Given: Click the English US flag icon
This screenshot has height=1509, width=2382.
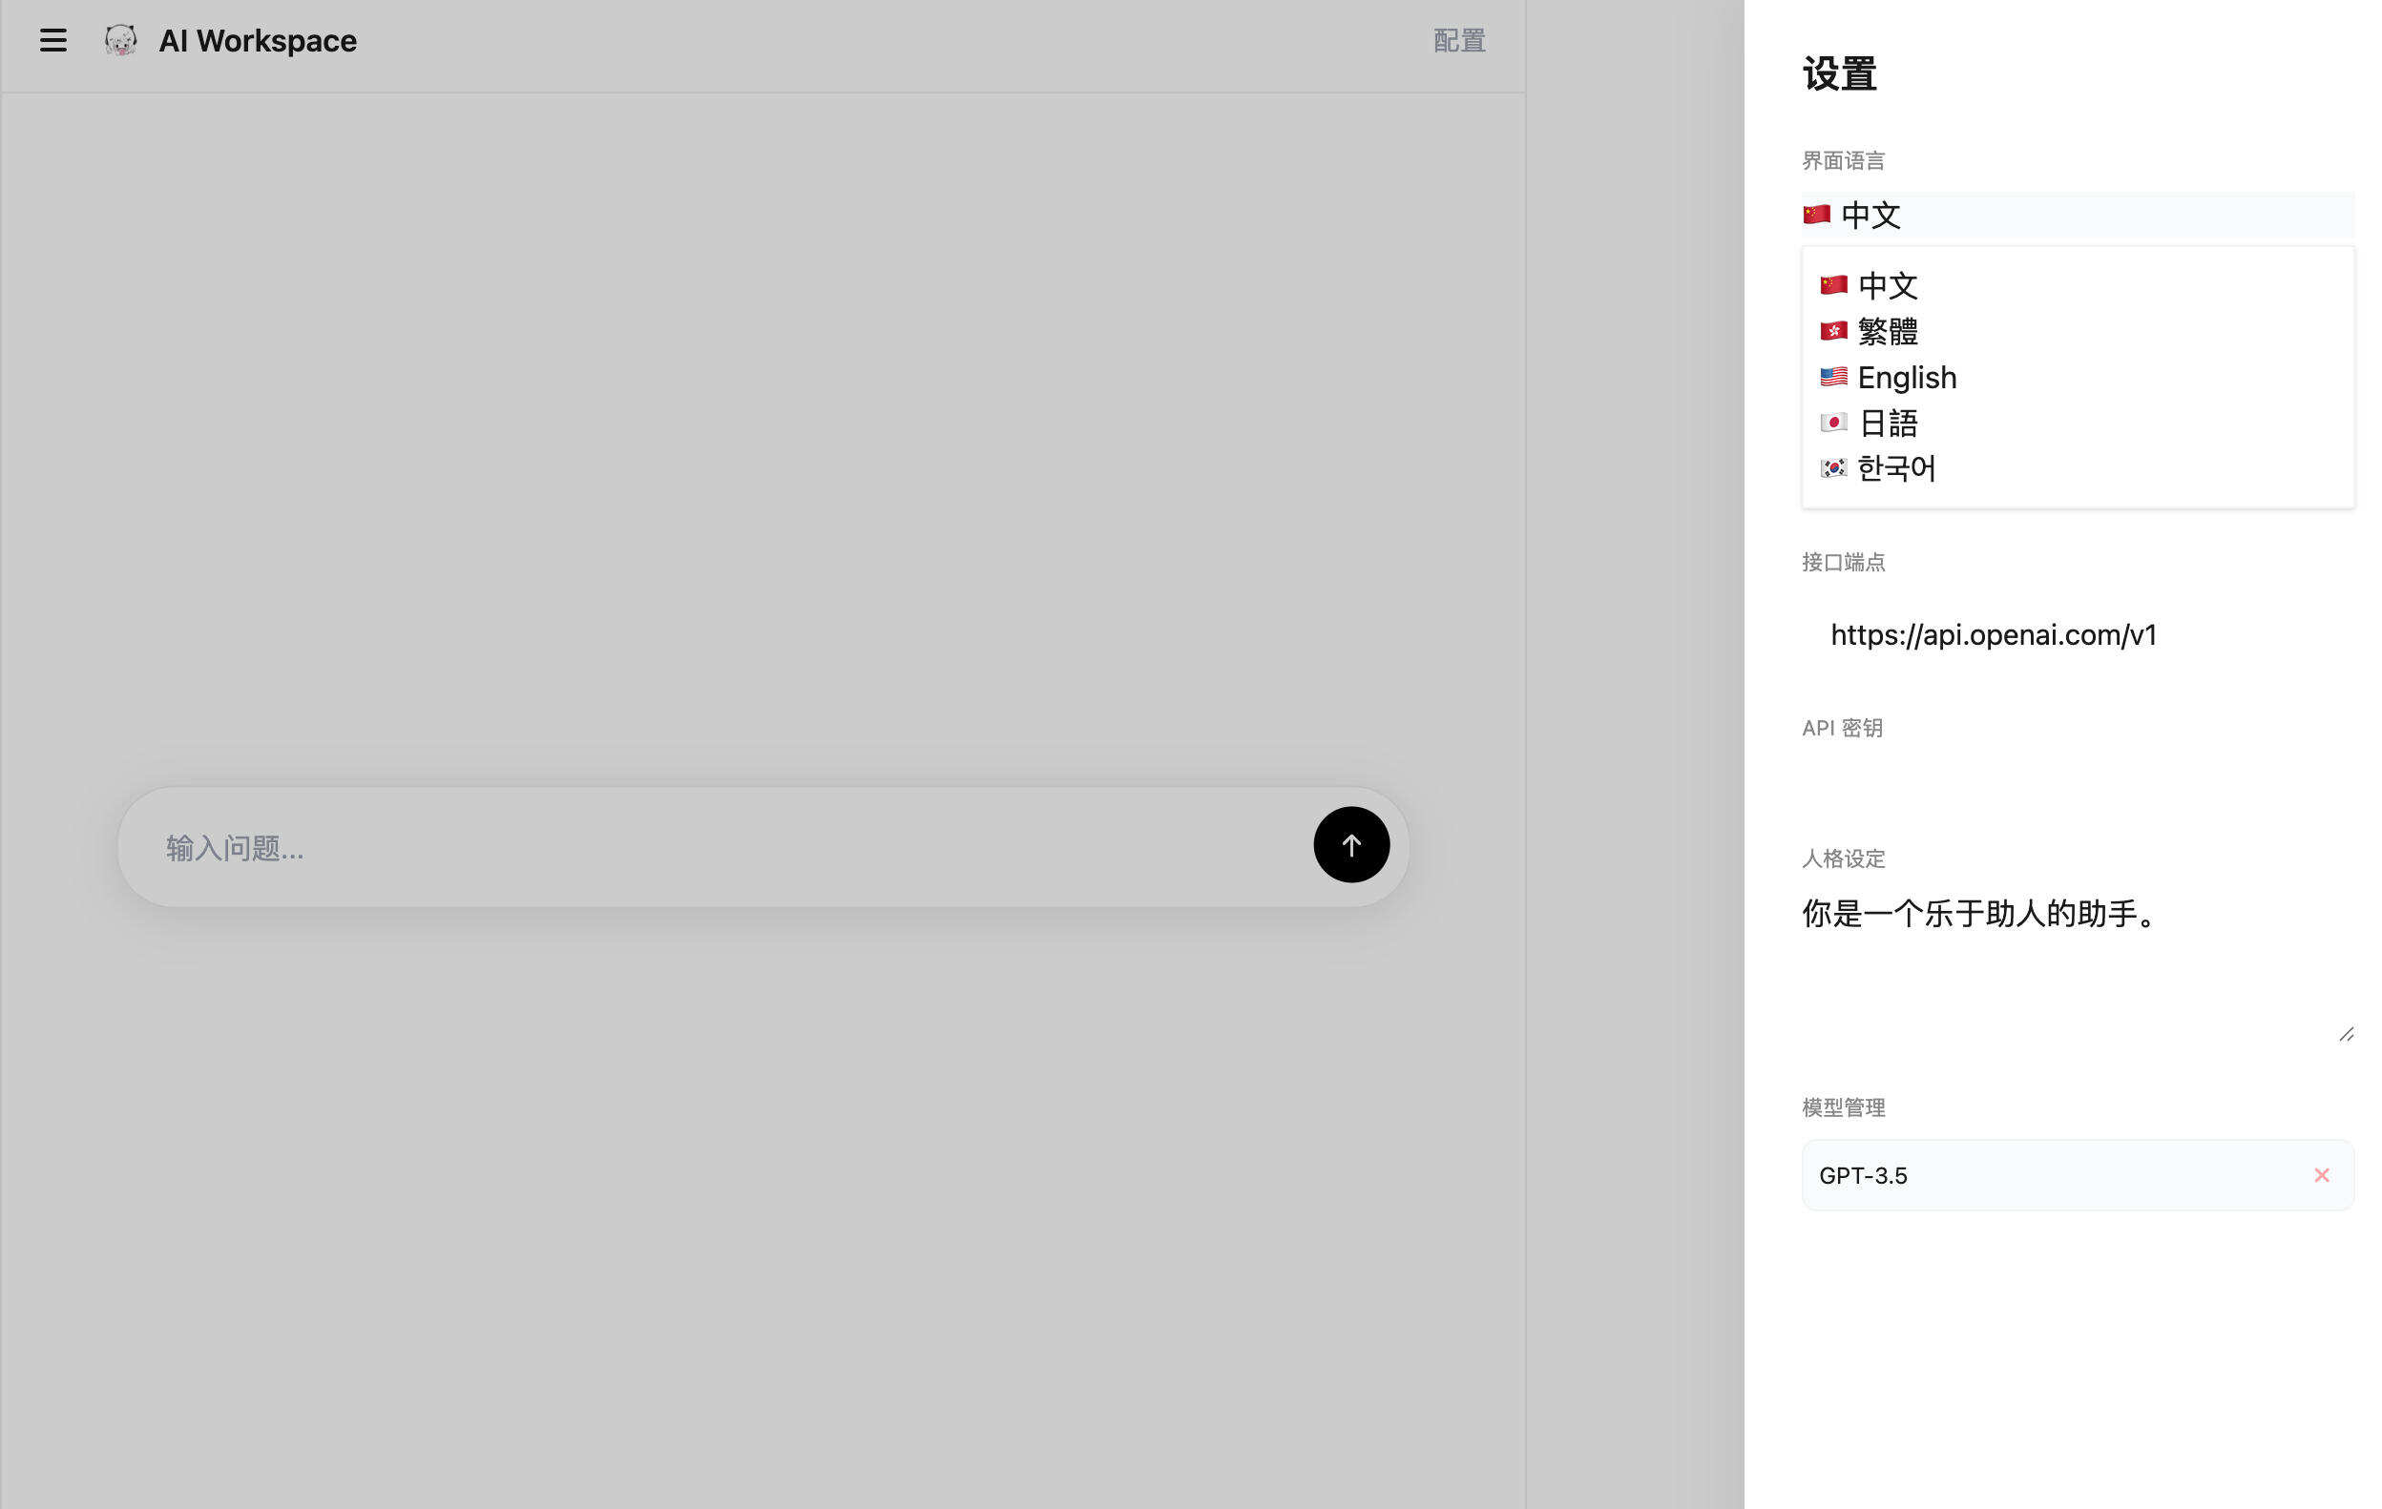Looking at the screenshot, I should tap(1833, 376).
